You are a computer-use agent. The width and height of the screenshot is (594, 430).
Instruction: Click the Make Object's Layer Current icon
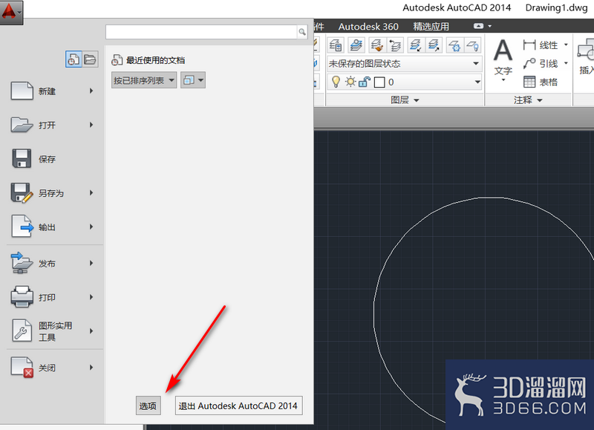356,45
